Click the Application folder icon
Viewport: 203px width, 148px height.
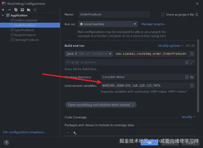(x=8, y=15)
